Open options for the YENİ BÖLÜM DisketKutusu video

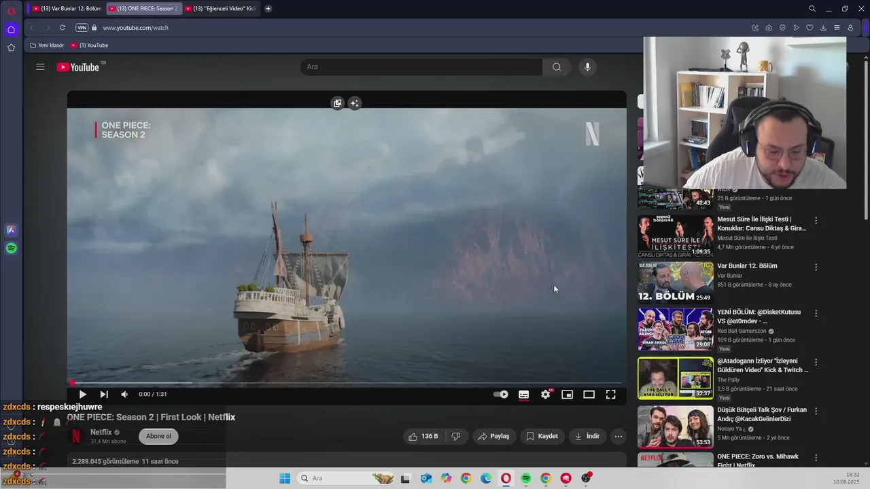(x=816, y=314)
